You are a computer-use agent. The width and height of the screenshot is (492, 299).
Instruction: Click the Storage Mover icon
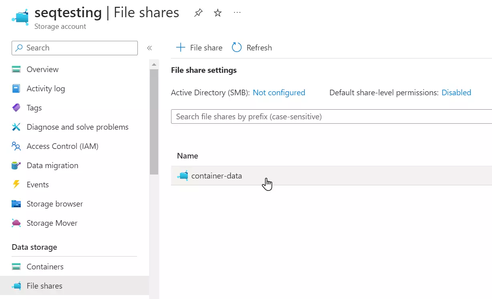[16, 223]
